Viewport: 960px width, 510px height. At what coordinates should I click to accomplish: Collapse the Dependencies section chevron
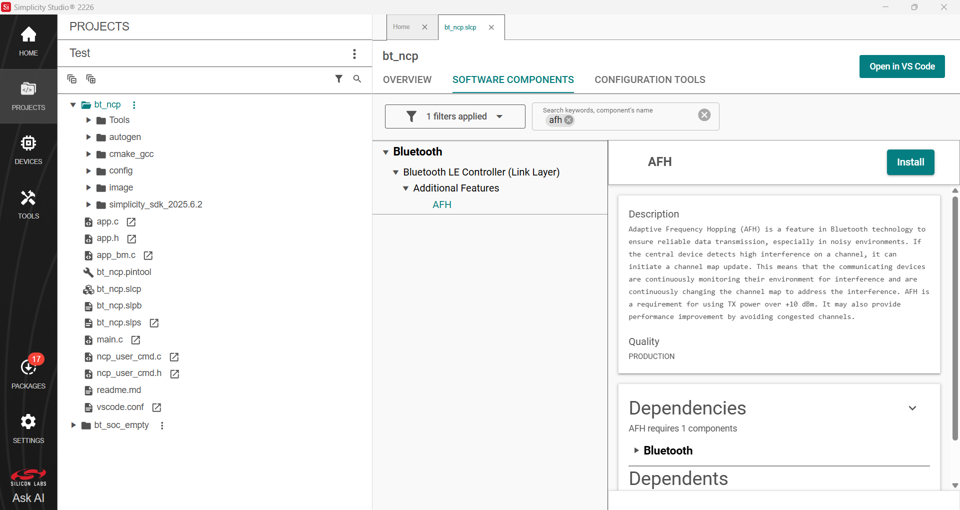tap(912, 408)
